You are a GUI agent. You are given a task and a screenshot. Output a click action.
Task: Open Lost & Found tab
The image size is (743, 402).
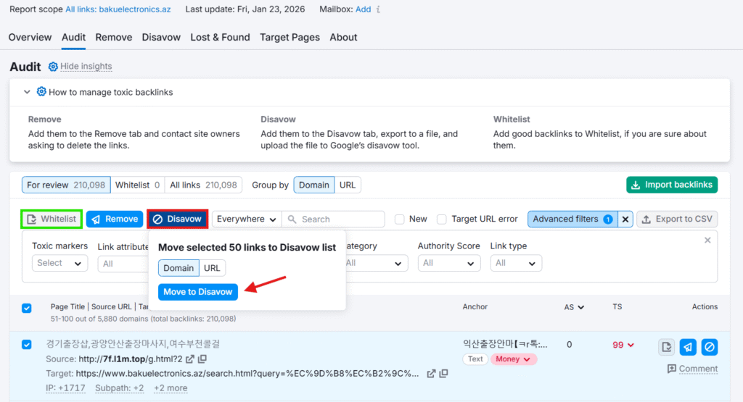tap(220, 38)
